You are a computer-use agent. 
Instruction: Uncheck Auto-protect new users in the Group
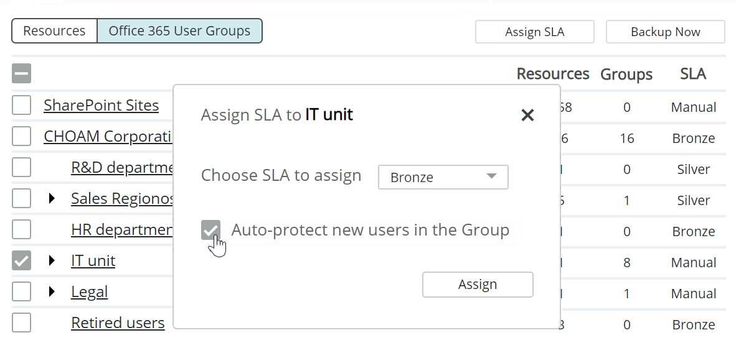(210, 230)
